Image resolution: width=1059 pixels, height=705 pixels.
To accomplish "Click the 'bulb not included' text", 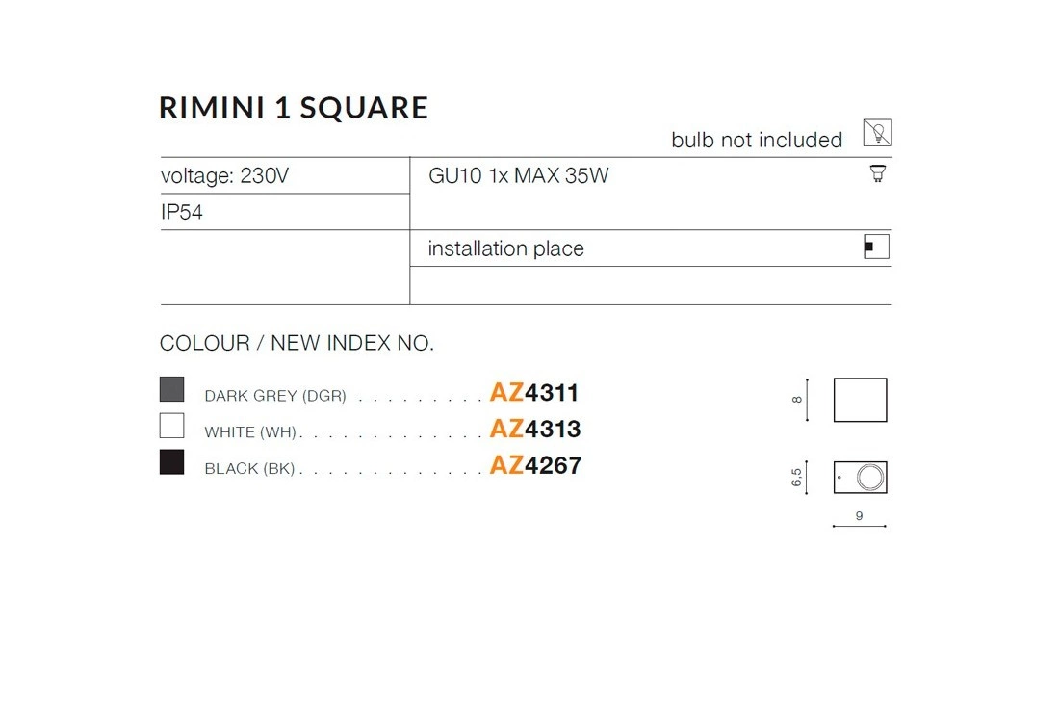I will pos(757,141).
